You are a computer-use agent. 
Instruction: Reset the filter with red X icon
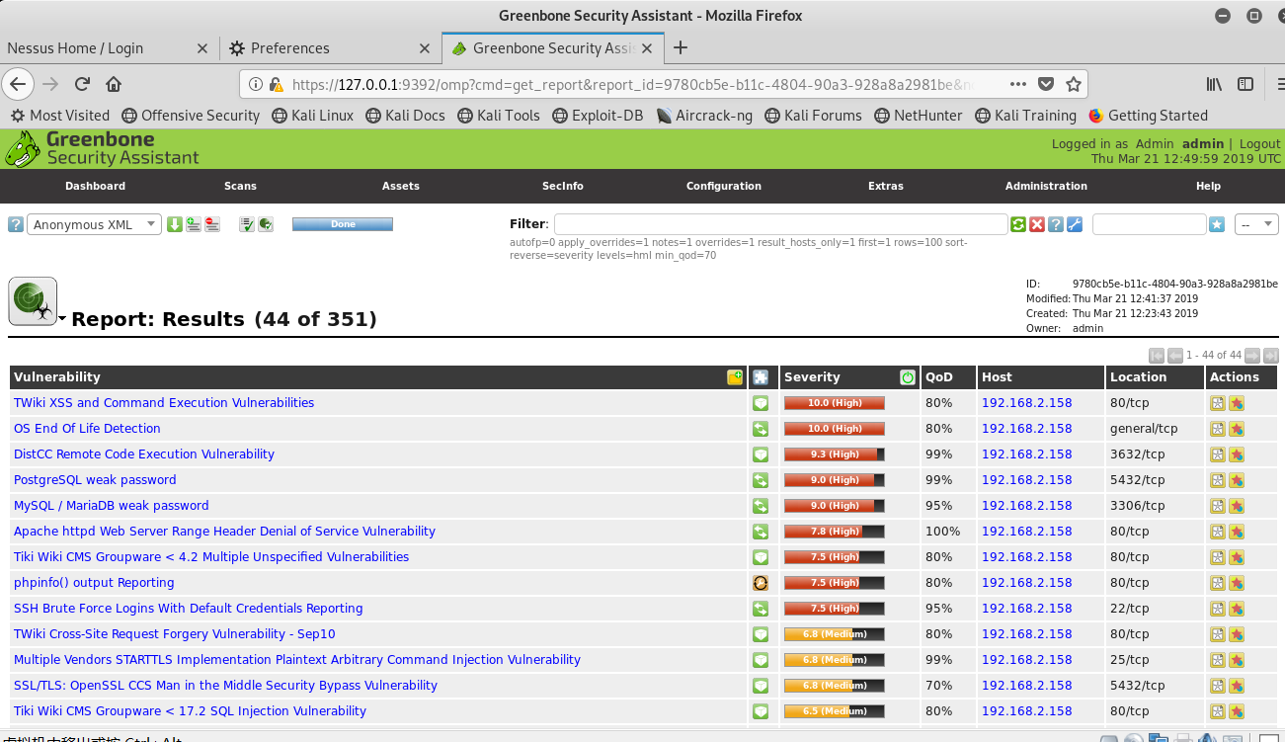click(1037, 224)
